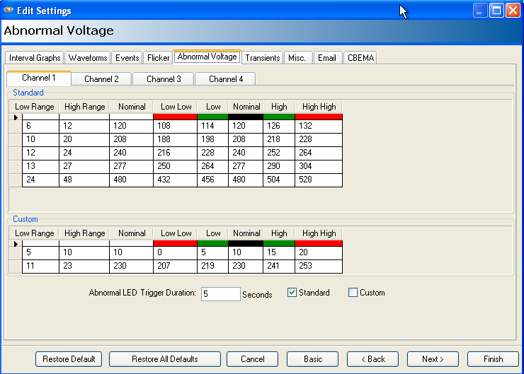Viewport: 524px width, 374px height.
Task: Select Custom cell with High Range value 23
Action: [84, 267]
